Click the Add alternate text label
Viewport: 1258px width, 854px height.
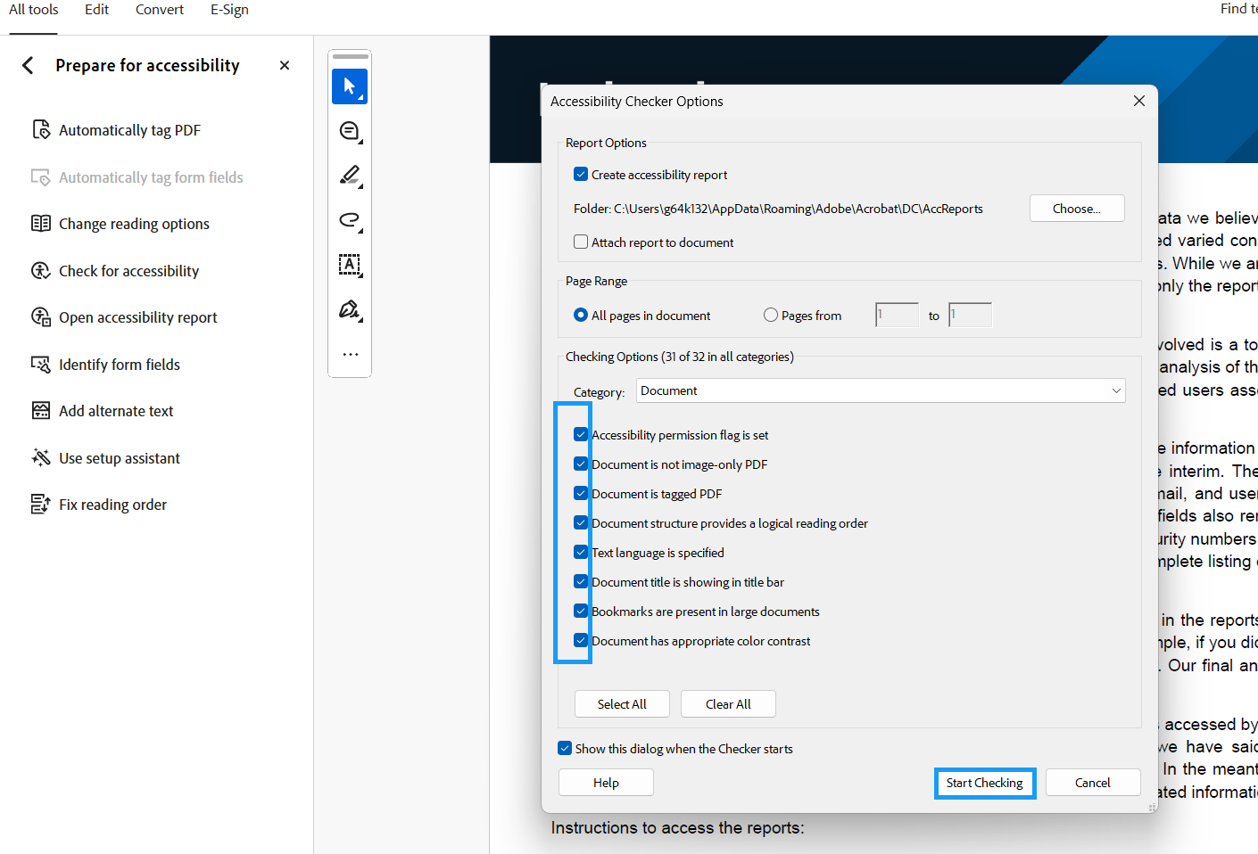pyautogui.click(x=116, y=411)
